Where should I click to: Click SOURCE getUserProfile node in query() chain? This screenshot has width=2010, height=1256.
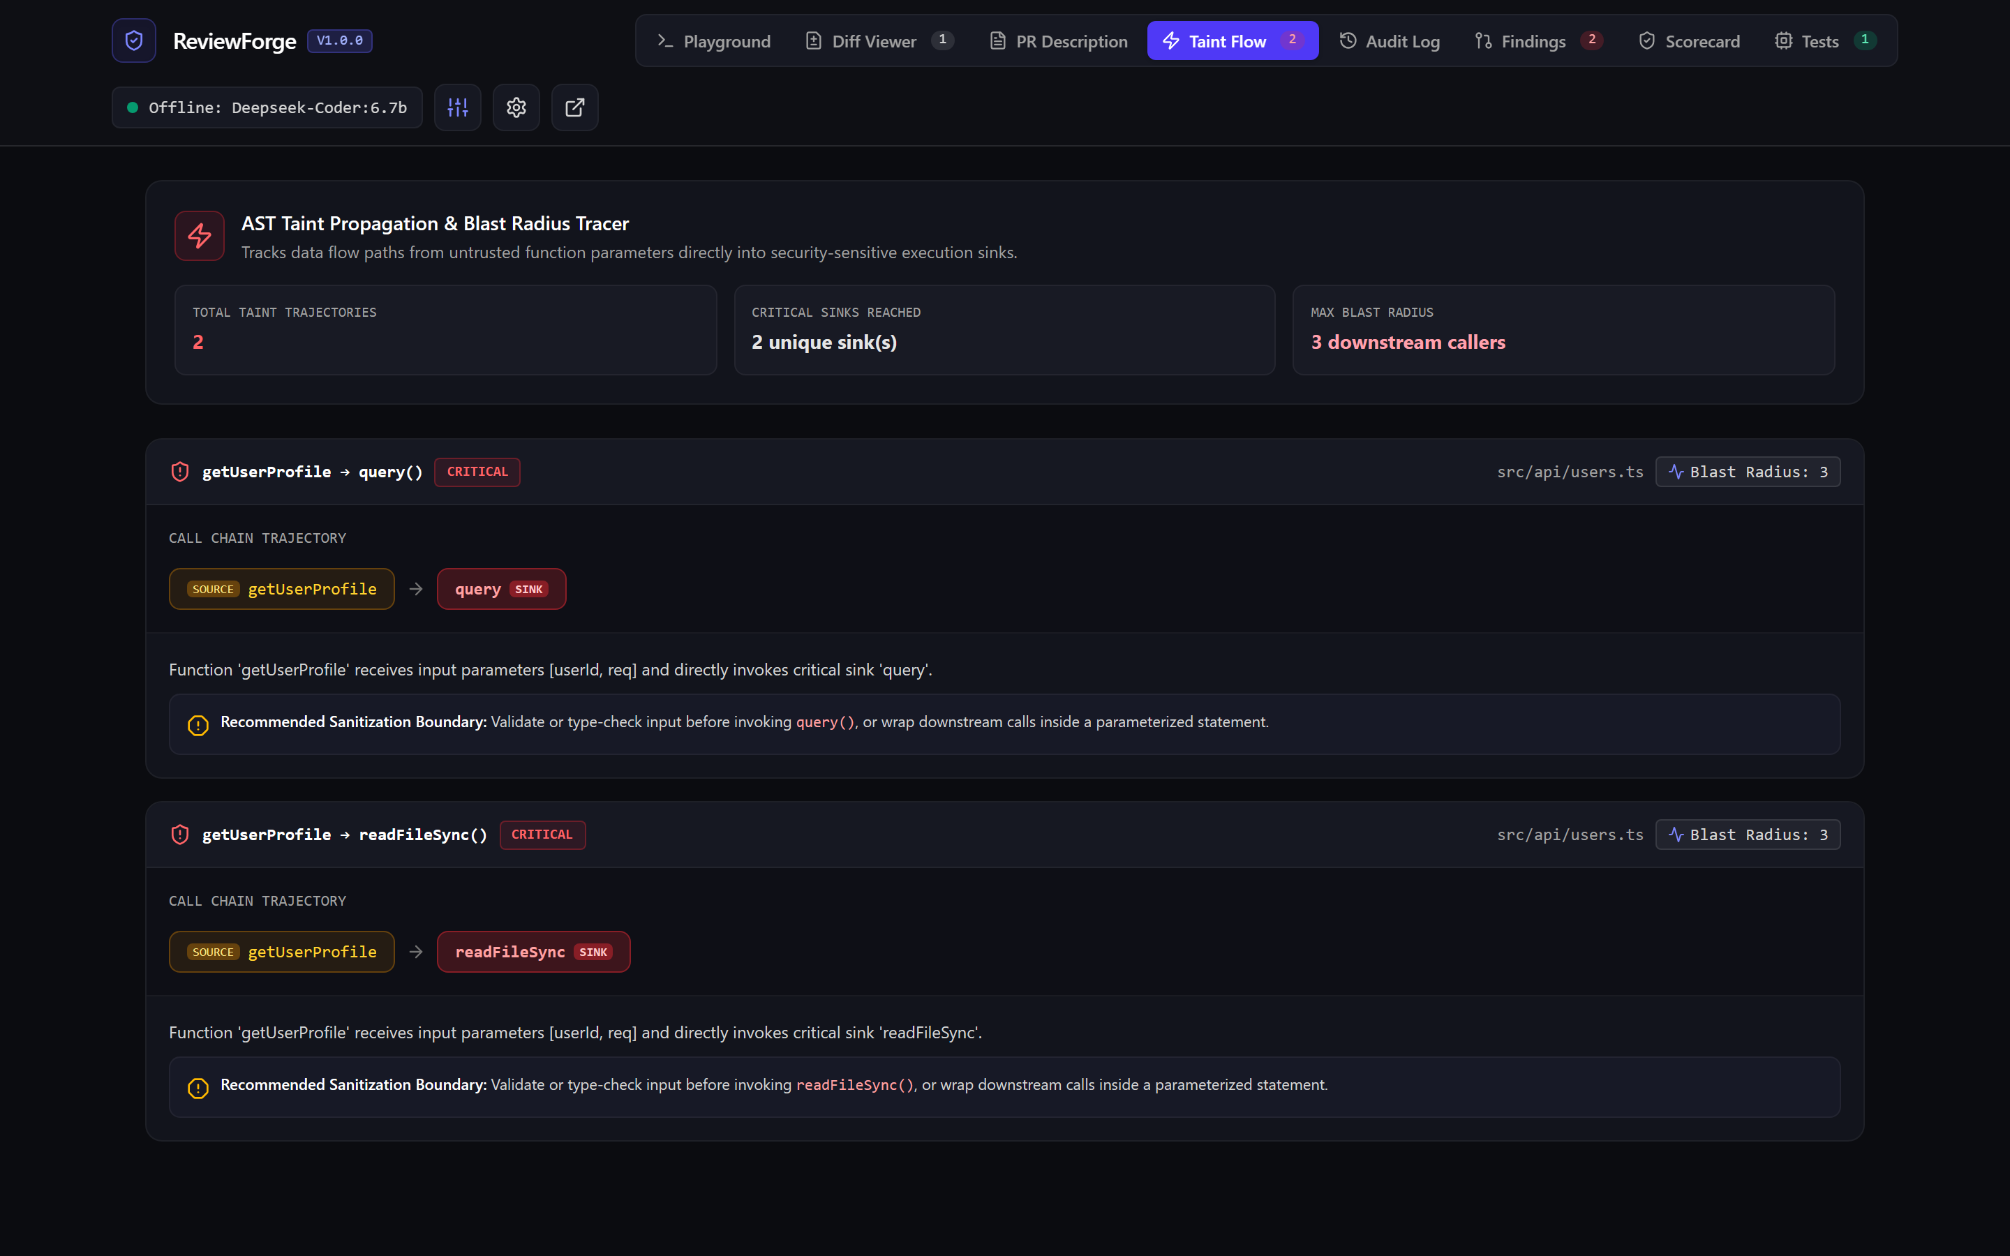point(281,589)
